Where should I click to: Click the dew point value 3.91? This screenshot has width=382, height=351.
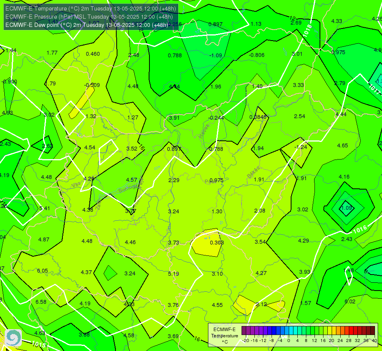pos(174,118)
